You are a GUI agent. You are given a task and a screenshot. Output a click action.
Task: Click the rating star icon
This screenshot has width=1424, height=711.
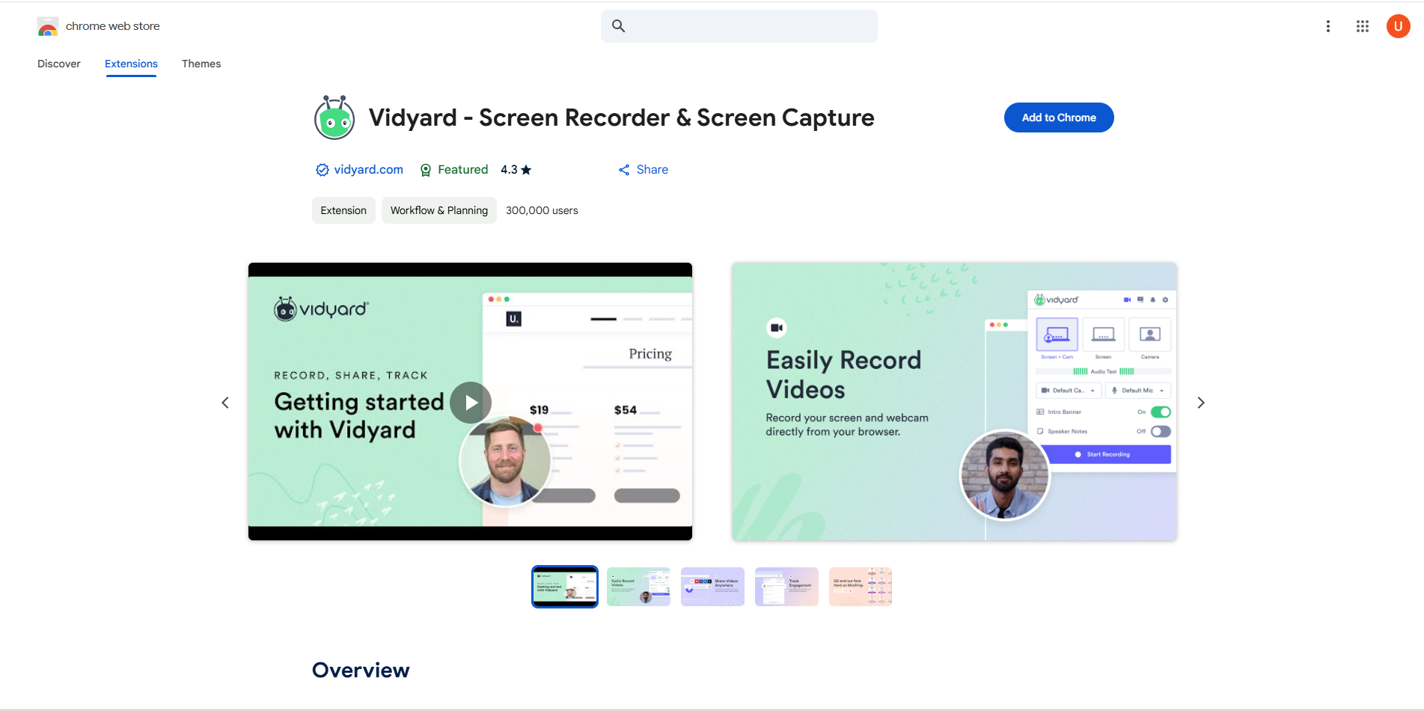tap(526, 170)
